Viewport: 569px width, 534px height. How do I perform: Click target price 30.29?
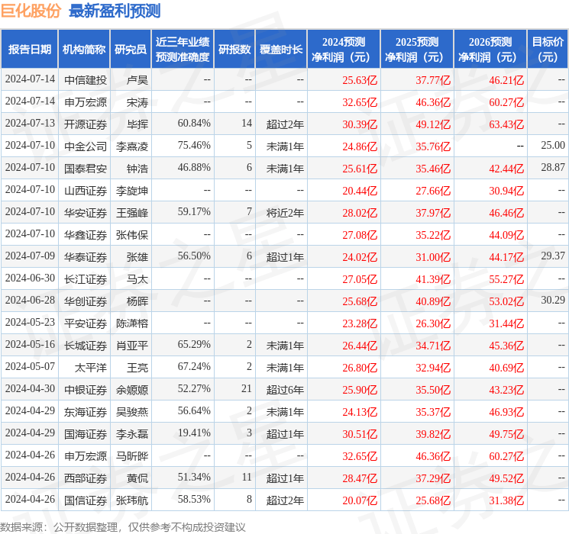coord(553,300)
